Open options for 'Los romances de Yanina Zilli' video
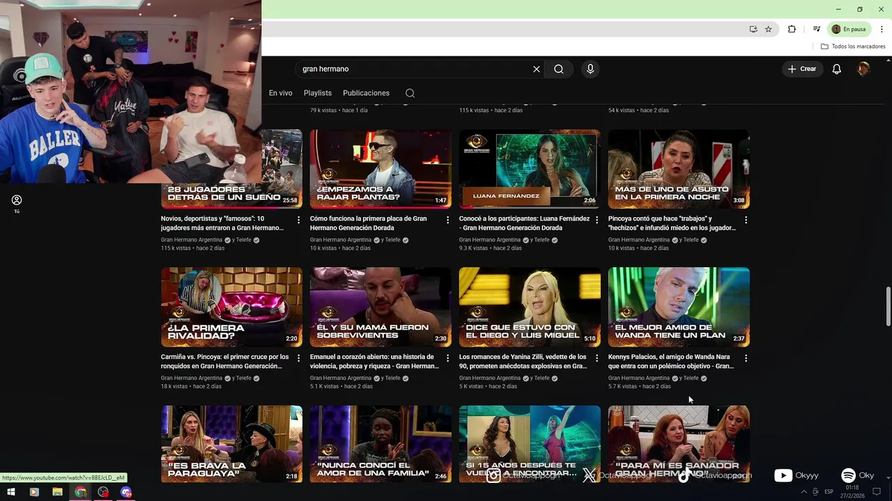892x501 pixels. [597, 358]
